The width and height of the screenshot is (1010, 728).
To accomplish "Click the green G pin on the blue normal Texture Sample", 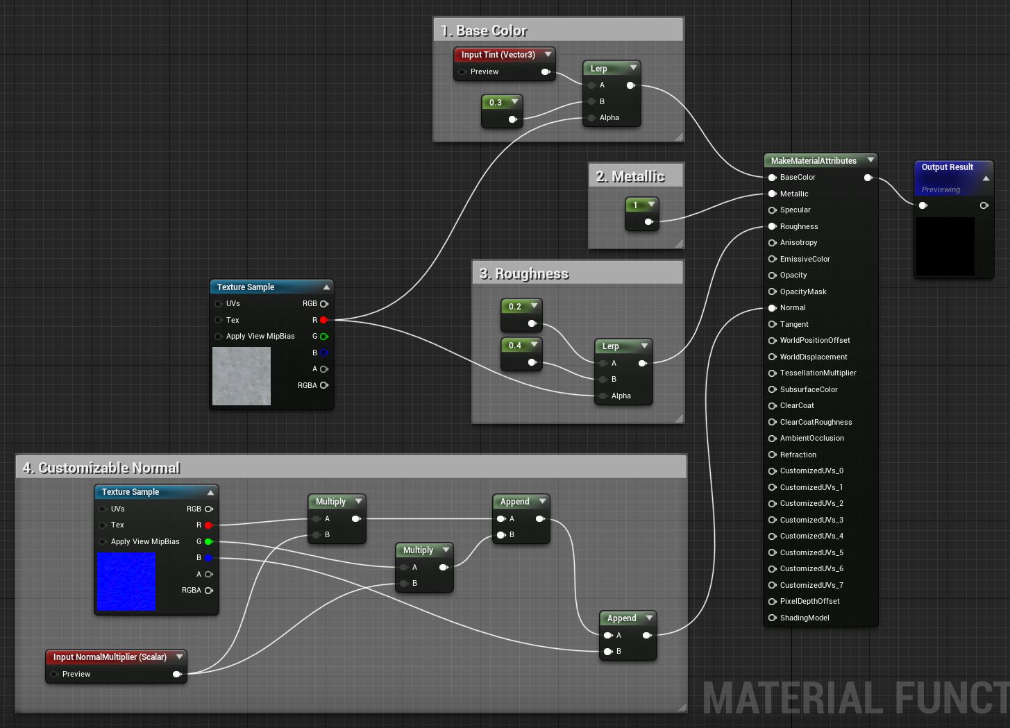I will [208, 541].
